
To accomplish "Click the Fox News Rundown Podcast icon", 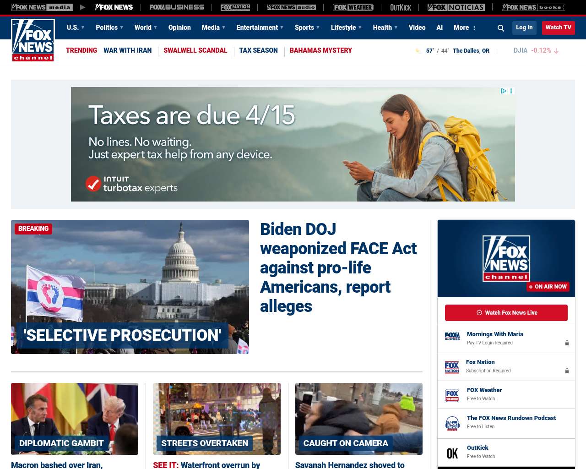I will point(452,424).
